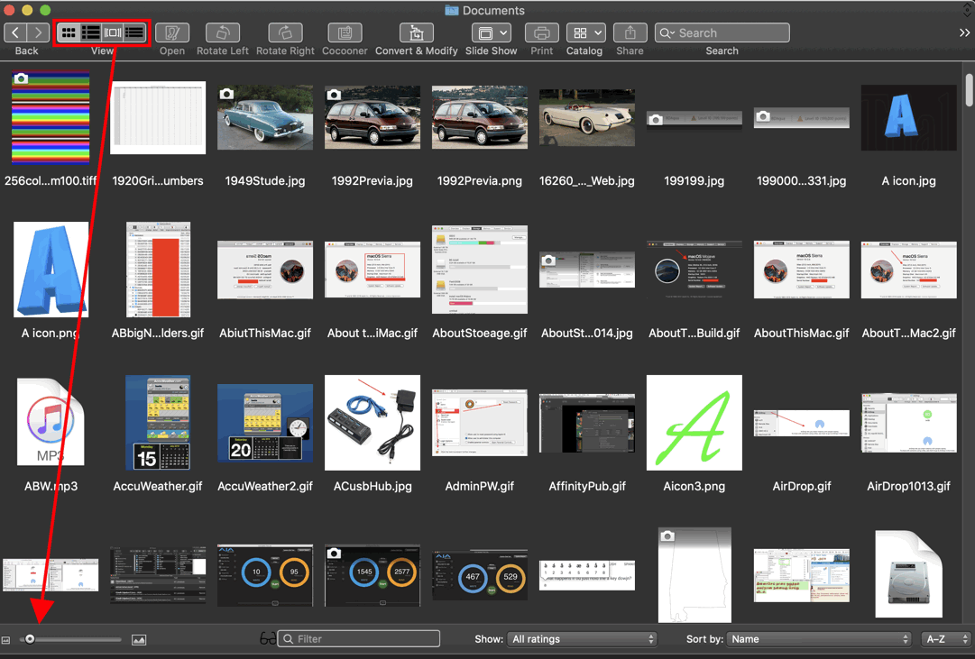Open the 'Sort by: Name' dropdown

[x=819, y=638]
